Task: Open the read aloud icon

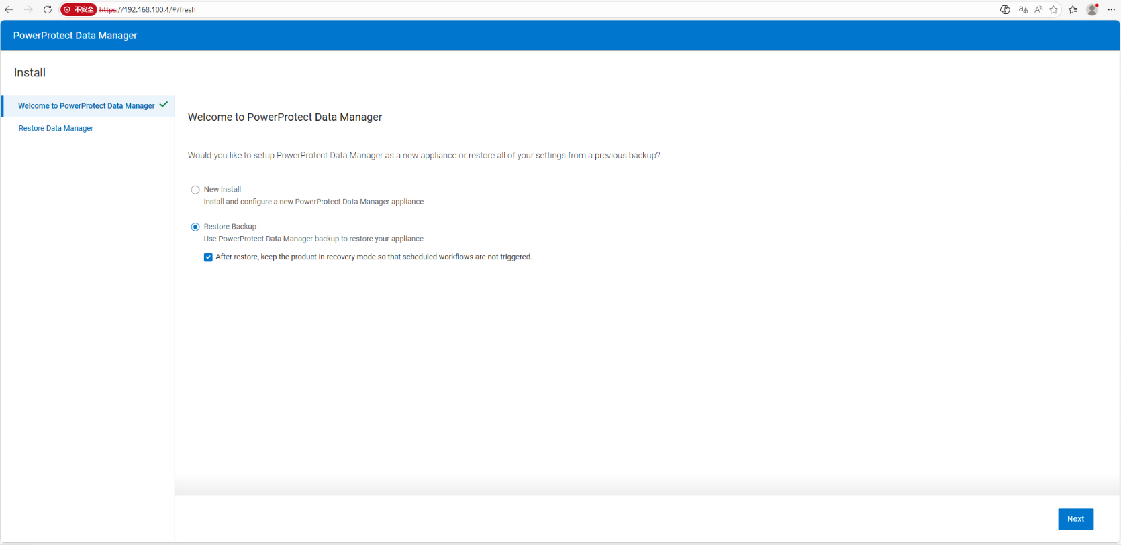Action: 1038,9
